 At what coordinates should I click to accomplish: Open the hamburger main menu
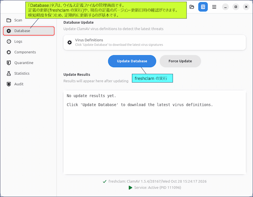pos(214,7)
